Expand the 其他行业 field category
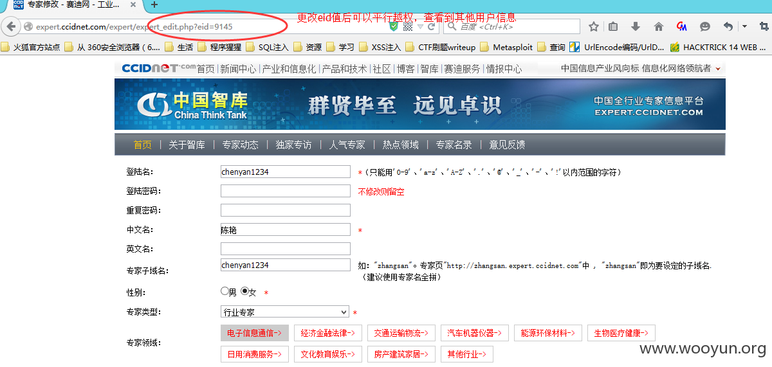772x367 pixels. 467,354
